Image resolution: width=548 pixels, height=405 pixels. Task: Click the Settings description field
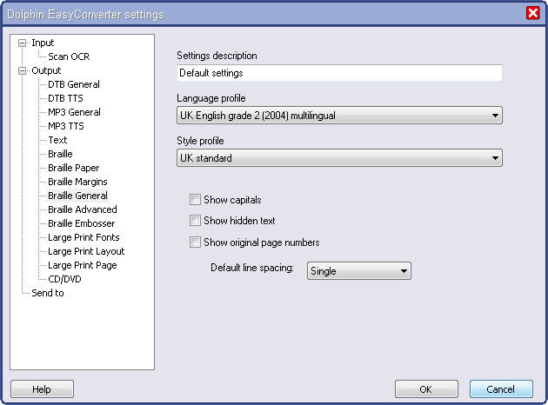(x=339, y=73)
